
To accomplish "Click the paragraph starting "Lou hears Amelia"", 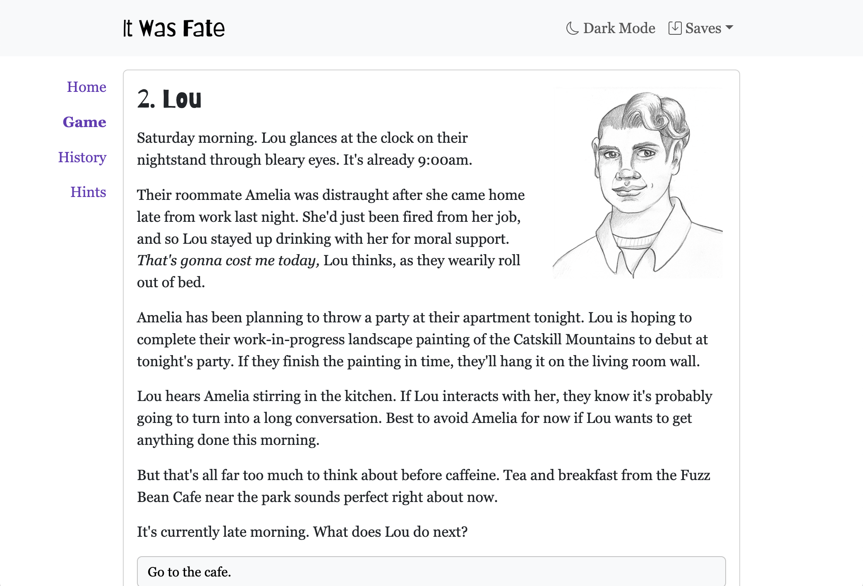I will (424, 418).
